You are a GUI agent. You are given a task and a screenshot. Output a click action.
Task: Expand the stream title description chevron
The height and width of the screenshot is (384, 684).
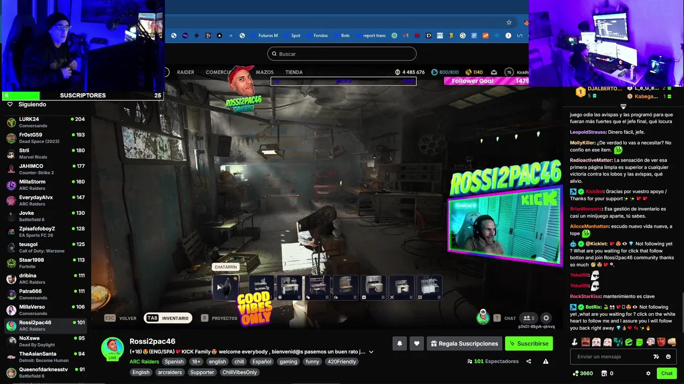pos(371,352)
